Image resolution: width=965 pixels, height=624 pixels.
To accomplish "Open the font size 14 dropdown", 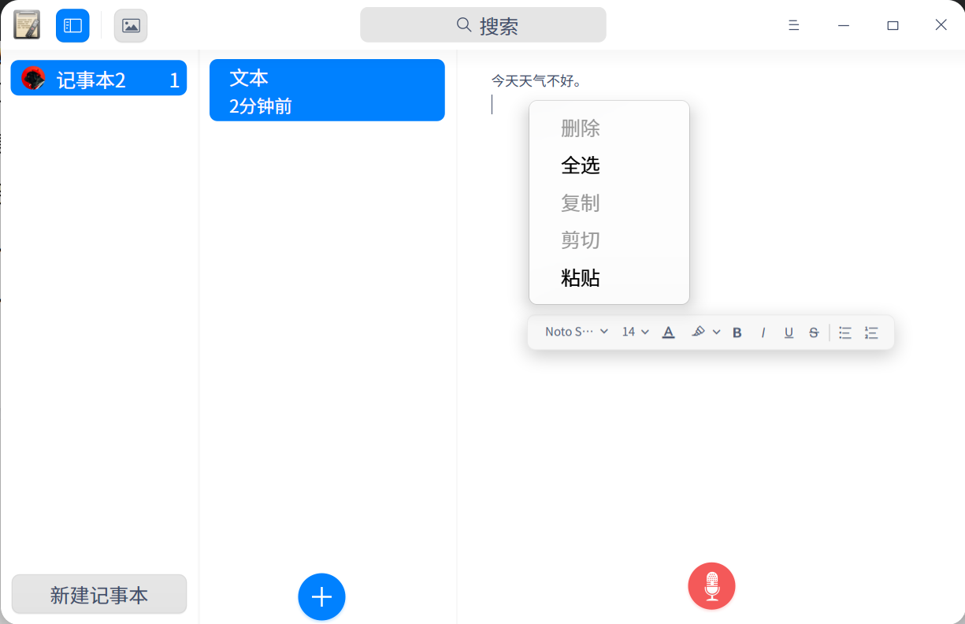I will click(635, 332).
